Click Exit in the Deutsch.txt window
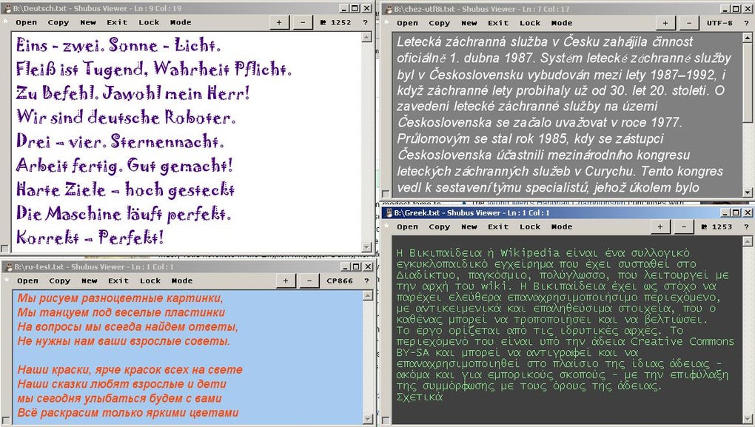The image size is (755, 427). click(x=117, y=22)
